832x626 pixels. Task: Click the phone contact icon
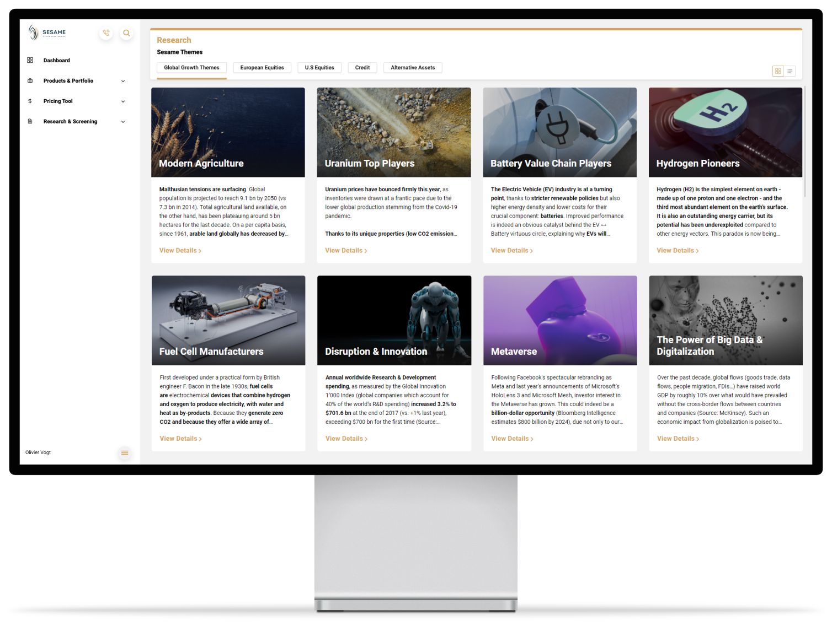click(x=106, y=33)
